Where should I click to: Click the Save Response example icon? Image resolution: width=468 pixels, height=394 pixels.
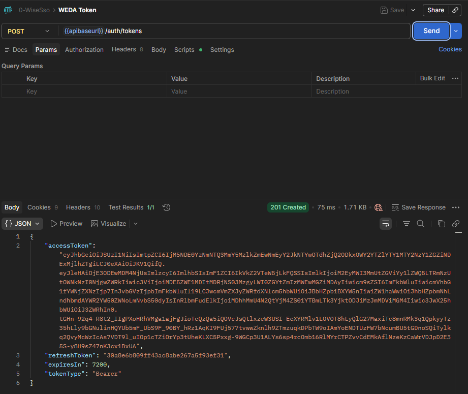pyautogui.click(x=395, y=207)
